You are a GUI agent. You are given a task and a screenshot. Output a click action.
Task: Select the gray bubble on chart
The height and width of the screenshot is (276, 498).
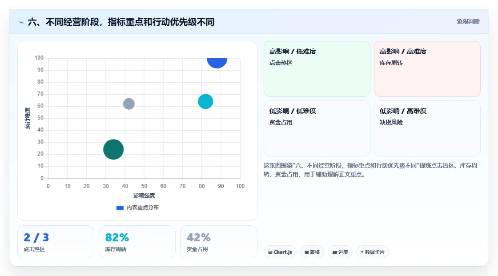(x=129, y=104)
